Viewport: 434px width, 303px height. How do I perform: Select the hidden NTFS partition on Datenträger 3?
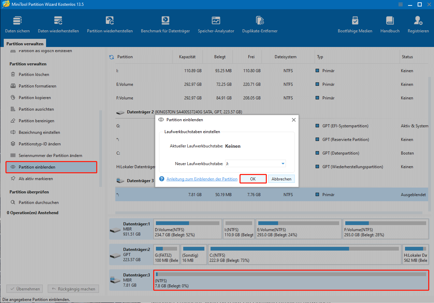click(x=290, y=280)
